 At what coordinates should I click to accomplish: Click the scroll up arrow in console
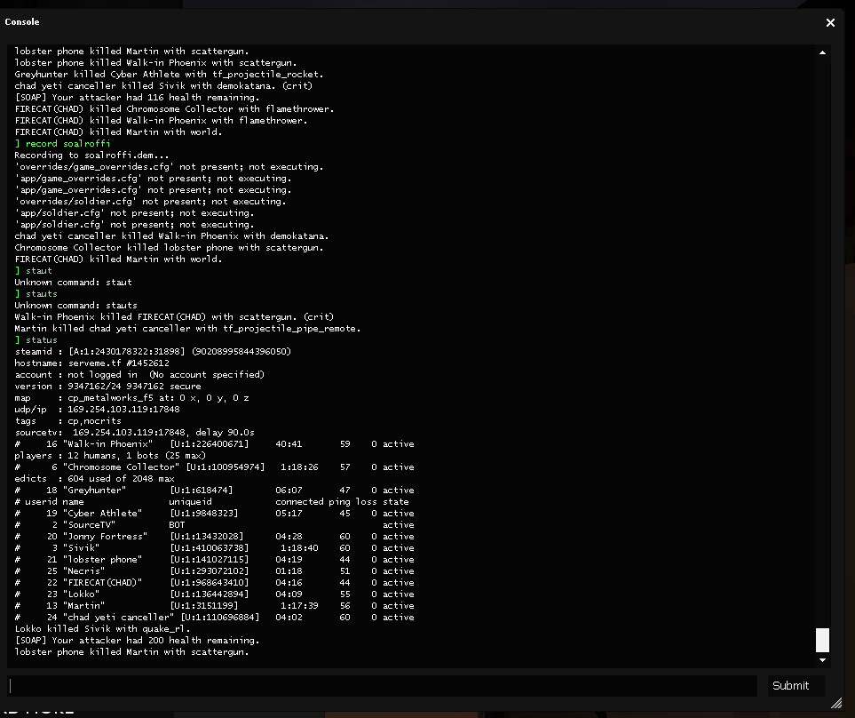click(x=822, y=52)
